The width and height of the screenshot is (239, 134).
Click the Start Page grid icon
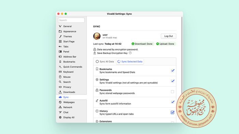click(60, 41)
